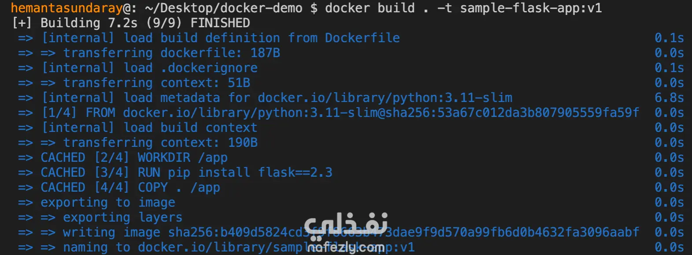The height and width of the screenshot is (255, 692).
Task: Click the 51B context transfer size
Action: pos(239,83)
